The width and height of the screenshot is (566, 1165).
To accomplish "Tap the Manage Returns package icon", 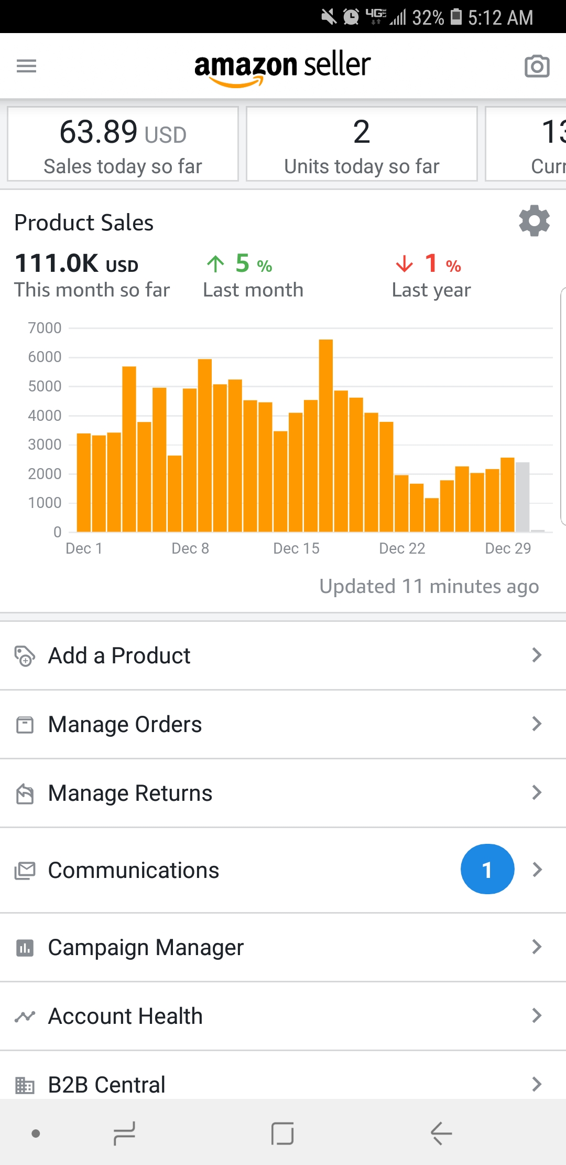I will [25, 793].
